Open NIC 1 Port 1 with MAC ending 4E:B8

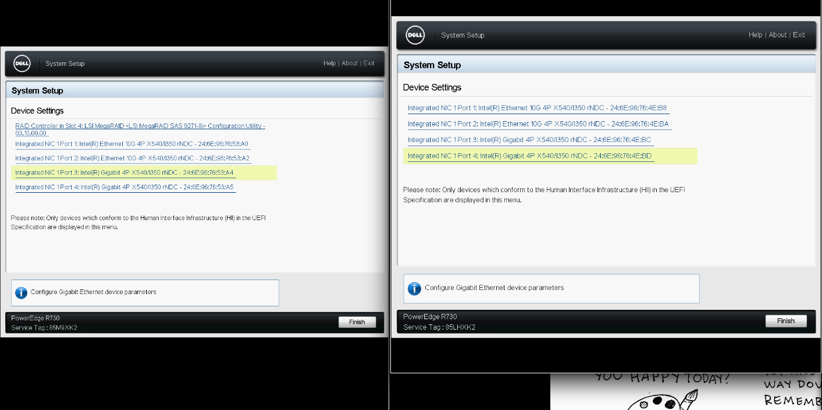(x=537, y=108)
